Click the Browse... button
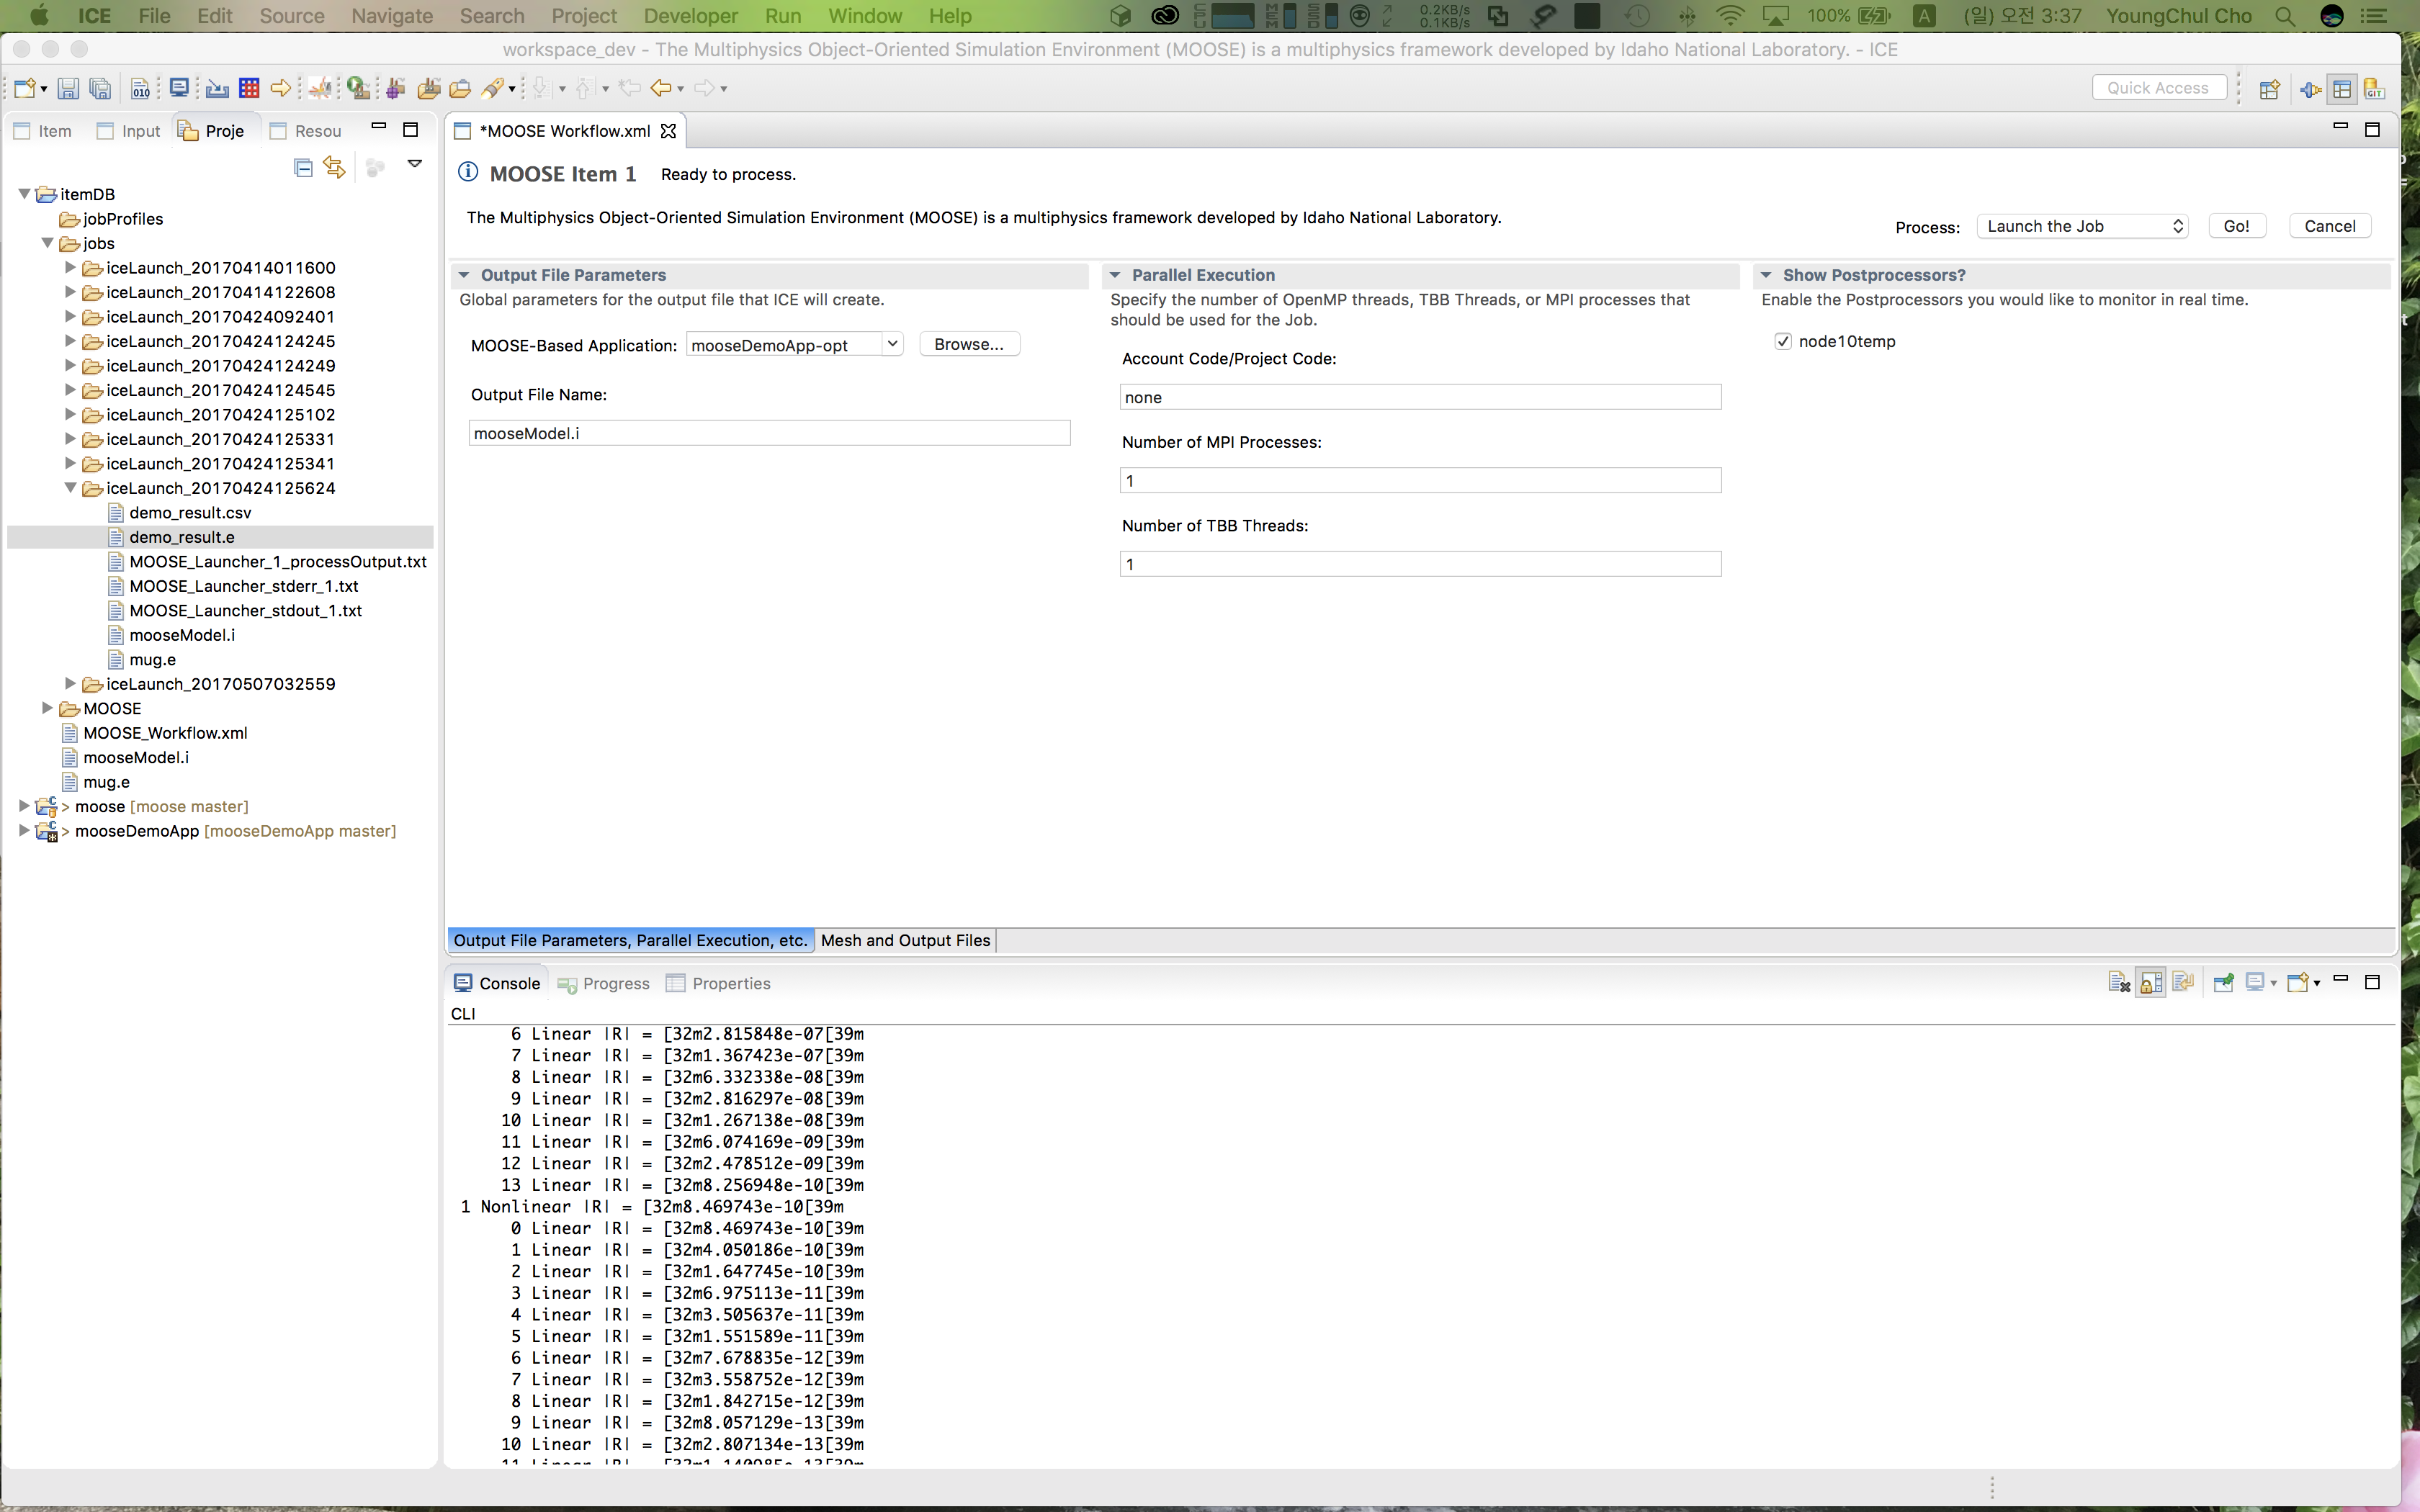Viewport: 2420px width, 1512px height. click(969, 344)
